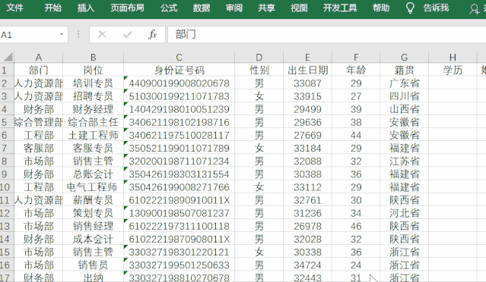Click cell with 土建工程师

(x=93, y=135)
